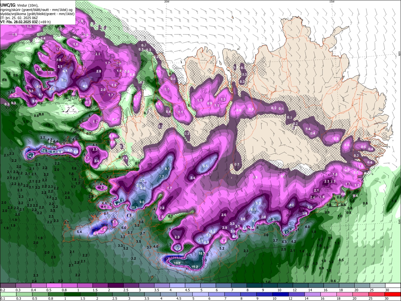Click the '9.0' precipitation value label

pyautogui.click(x=142, y=202)
